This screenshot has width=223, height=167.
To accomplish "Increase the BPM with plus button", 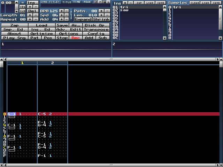I will coord(61,11).
